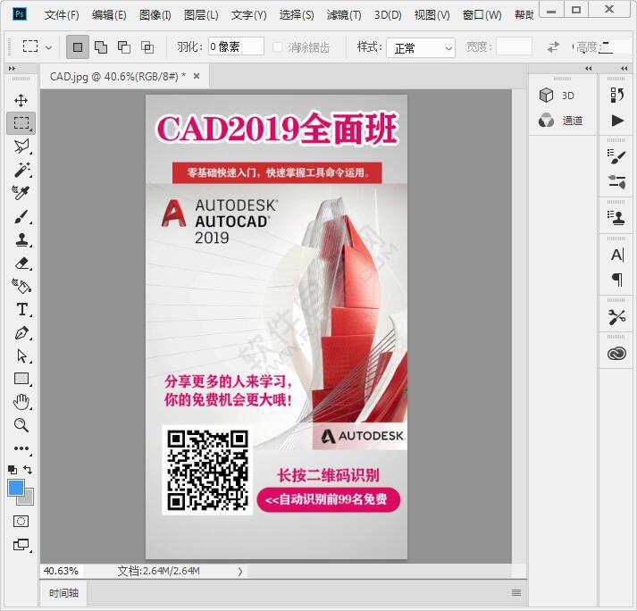Open the Layer (图层) menu
637x611 pixels.
(x=201, y=15)
